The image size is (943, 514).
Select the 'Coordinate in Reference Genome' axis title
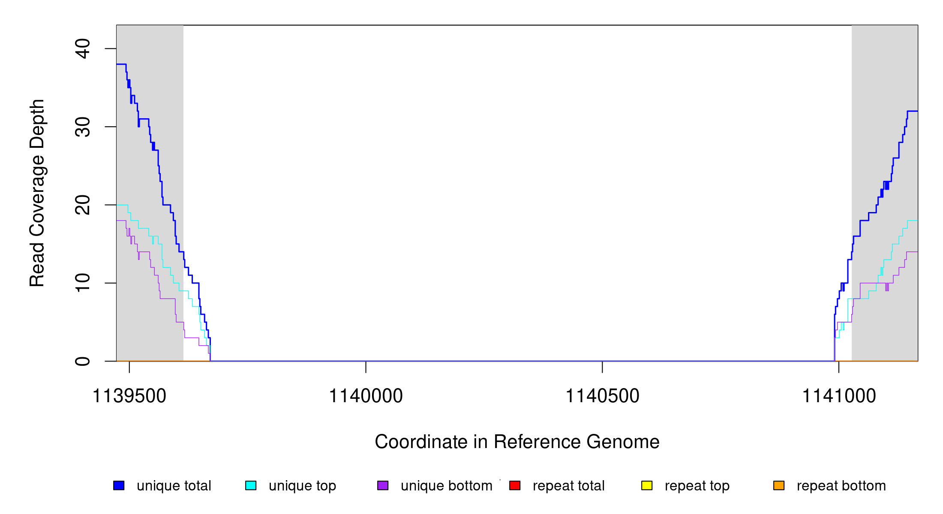(x=517, y=442)
